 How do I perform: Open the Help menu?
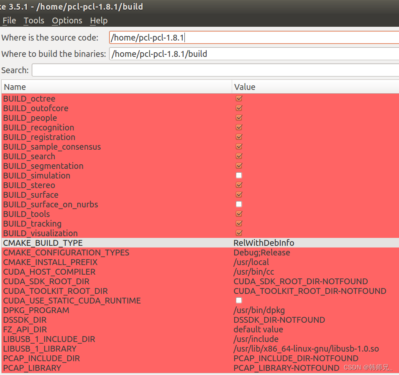tap(99, 20)
